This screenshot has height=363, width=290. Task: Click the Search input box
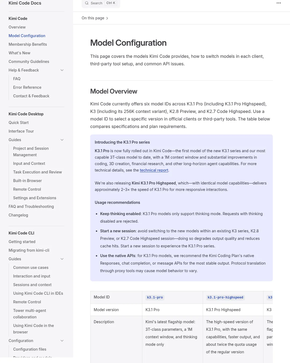[x=101, y=3]
